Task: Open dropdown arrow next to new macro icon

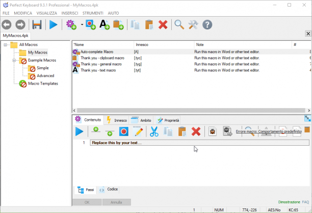Action: click(82, 24)
